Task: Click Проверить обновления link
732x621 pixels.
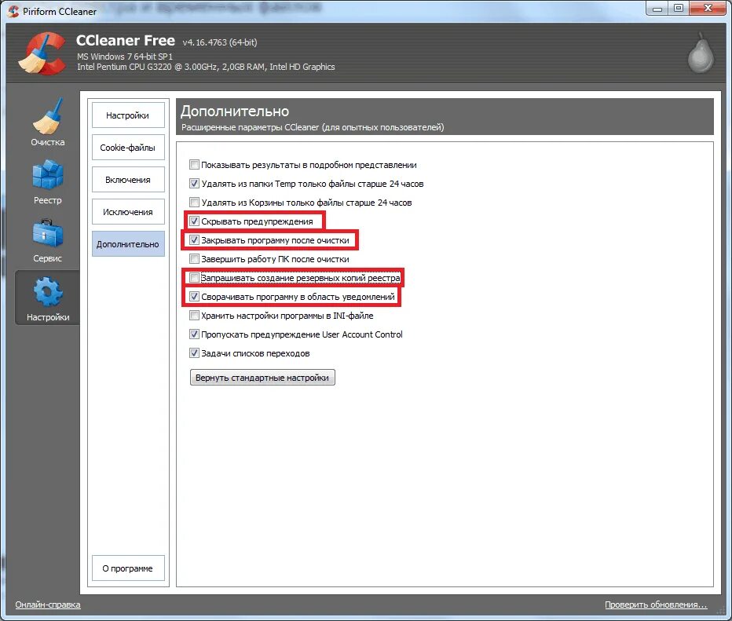Action: click(656, 605)
